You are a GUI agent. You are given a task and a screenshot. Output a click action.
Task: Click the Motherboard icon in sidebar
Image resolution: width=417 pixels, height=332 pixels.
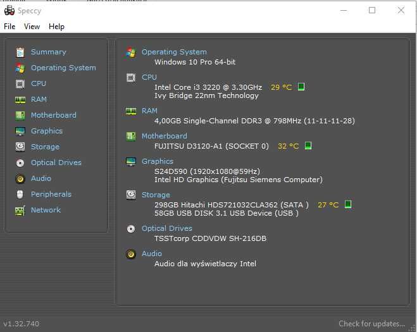pyautogui.click(x=20, y=115)
